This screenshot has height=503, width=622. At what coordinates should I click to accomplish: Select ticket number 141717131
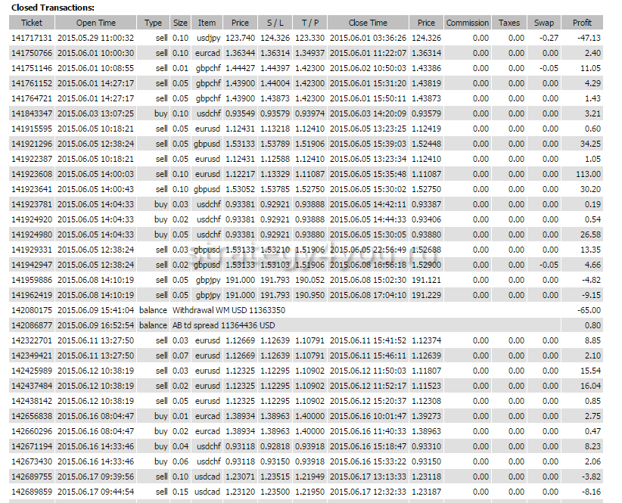point(32,38)
